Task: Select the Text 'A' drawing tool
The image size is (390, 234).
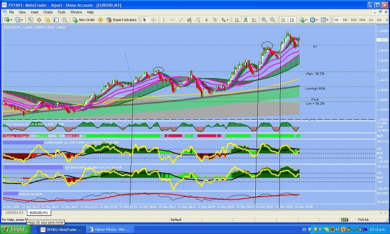Action: point(207,20)
